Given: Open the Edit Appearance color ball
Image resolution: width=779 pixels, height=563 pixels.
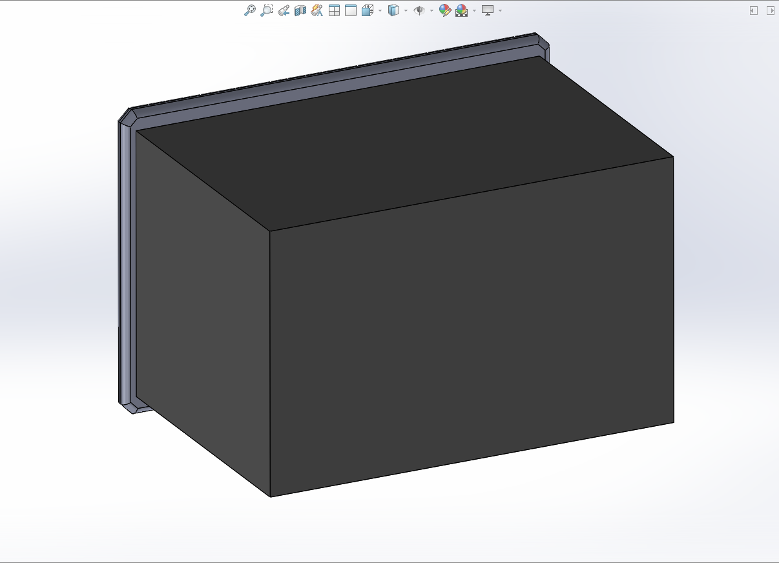Looking at the screenshot, I should click(x=444, y=10).
